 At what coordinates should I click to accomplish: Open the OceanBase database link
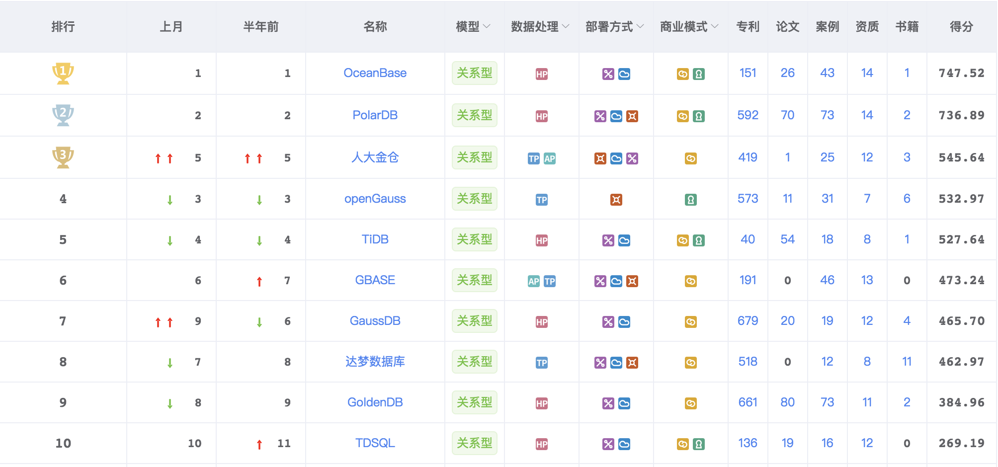click(375, 73)
